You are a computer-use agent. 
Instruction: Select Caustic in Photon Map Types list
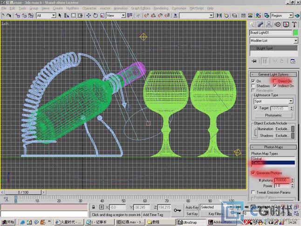click(273, 163)
